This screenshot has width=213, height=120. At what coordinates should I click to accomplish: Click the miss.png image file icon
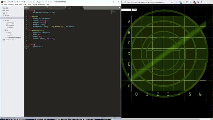7,25
